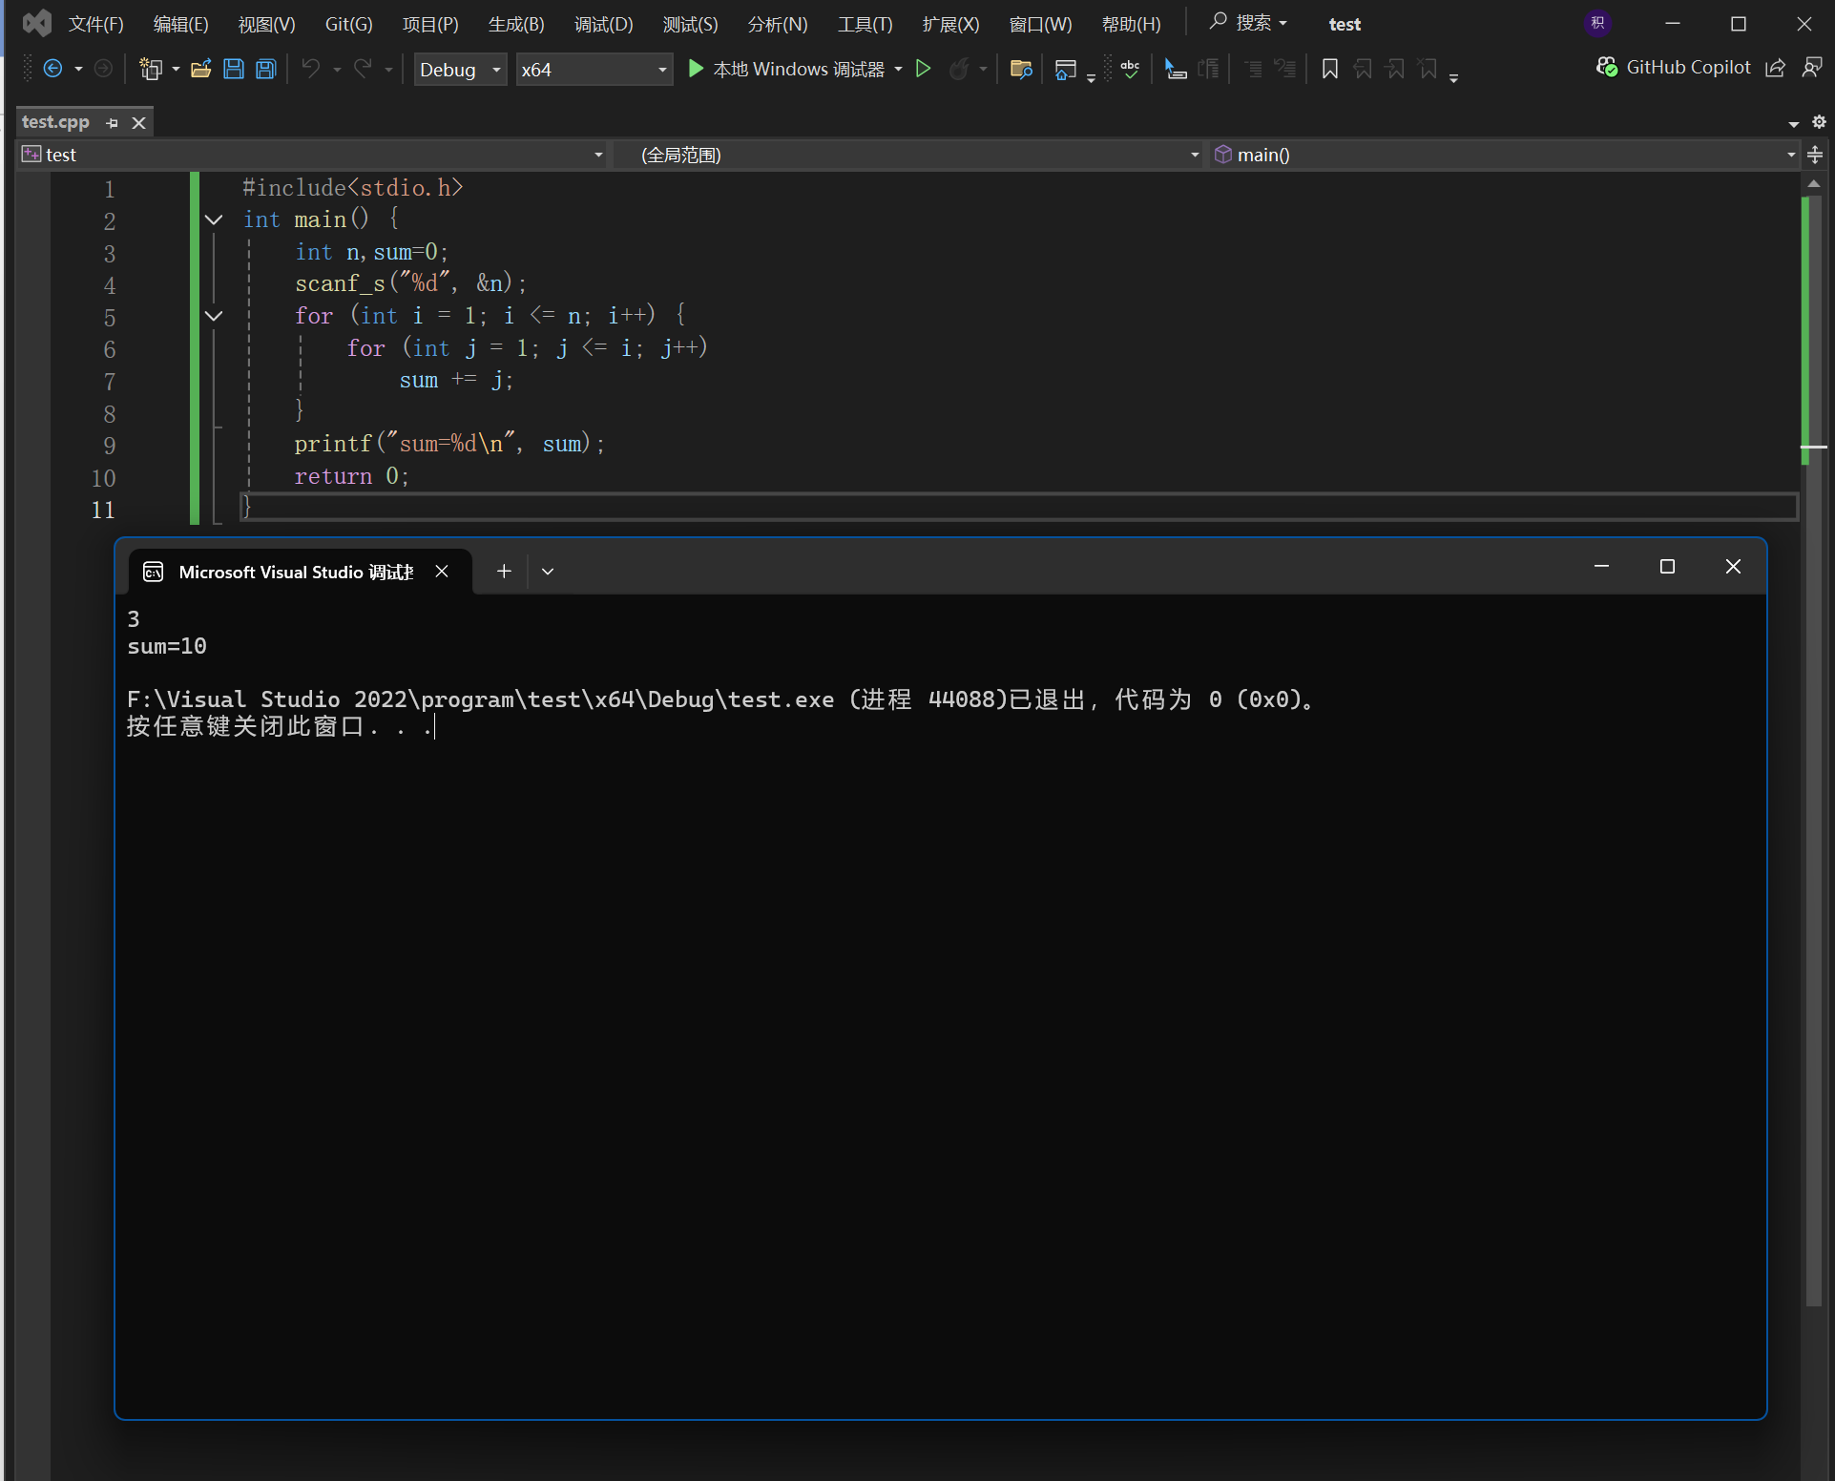Click the Save All toolbar icon
The height and width of the screenshot is (1481, 1835).
pos(266,69)
